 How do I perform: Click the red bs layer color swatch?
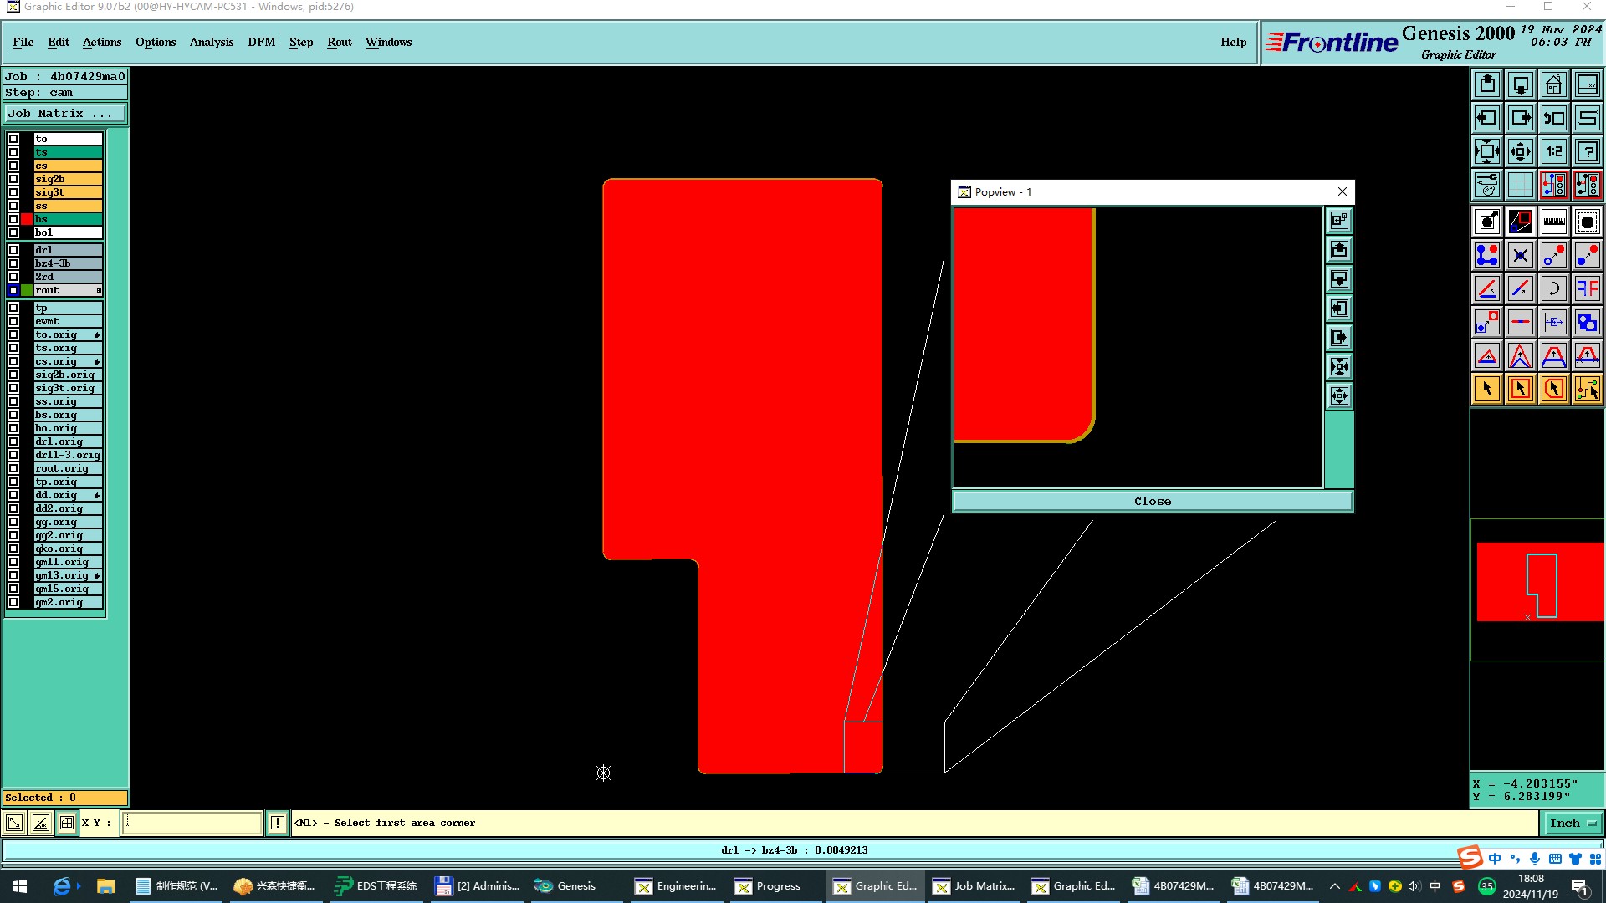click(27, 219)
